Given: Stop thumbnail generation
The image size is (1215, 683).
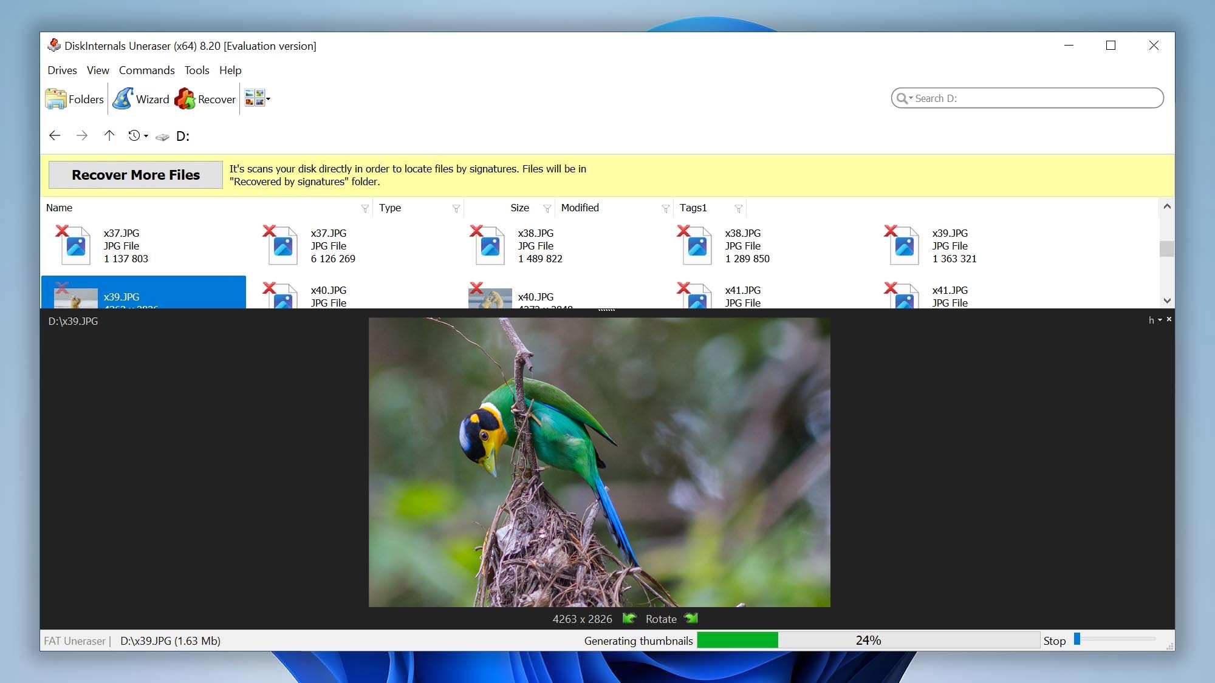Looking at the screenshot, I should (x=1055, y=641).
